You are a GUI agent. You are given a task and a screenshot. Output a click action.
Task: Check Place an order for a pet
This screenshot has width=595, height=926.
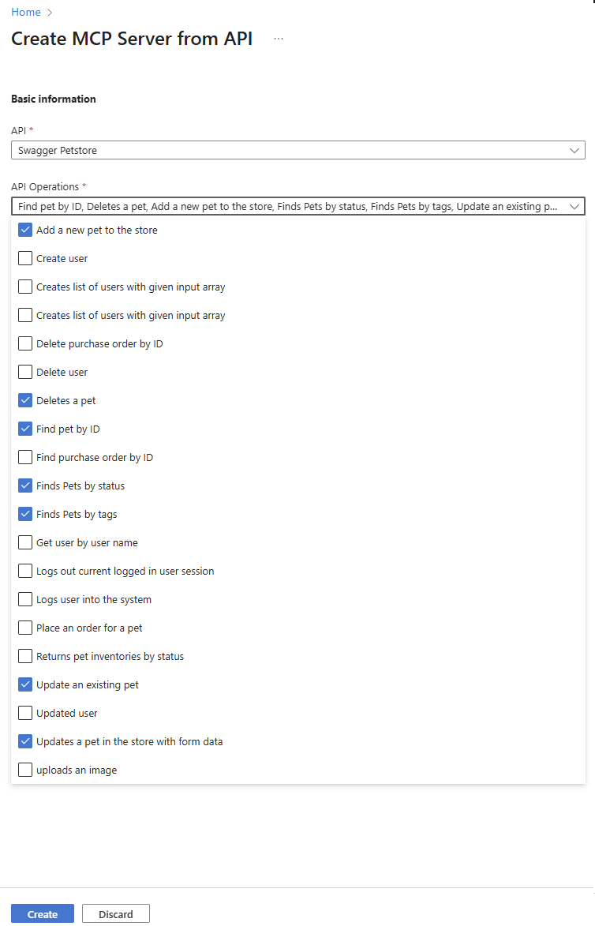(24, 628)
